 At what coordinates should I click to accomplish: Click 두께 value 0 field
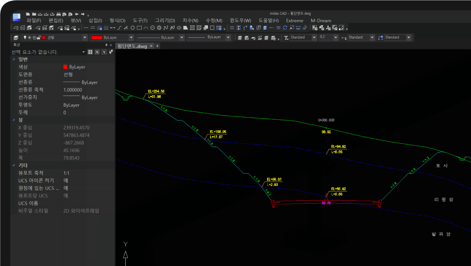tap(65, 112)
